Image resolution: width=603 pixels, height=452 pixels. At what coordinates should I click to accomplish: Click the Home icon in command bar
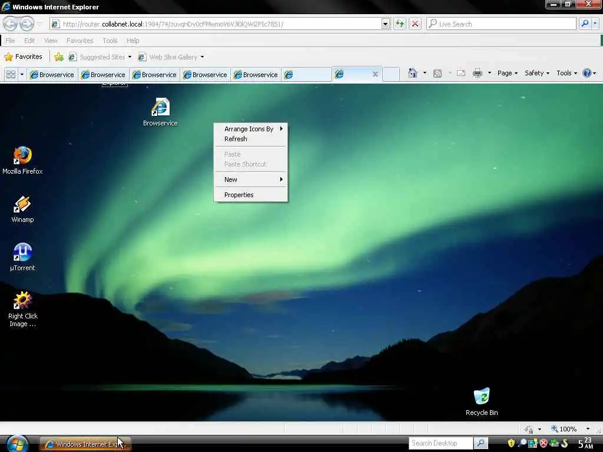coord(413,73)
